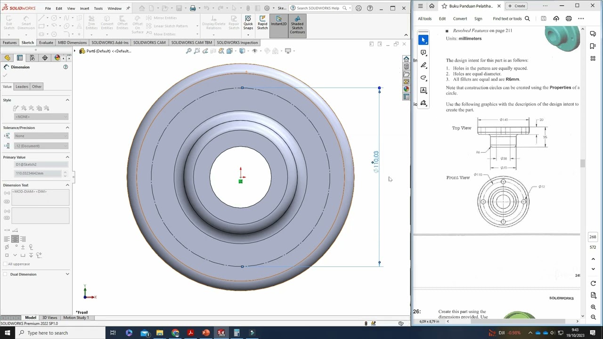The width and height of the screenshot is (603, 339).
Task: Select Acrobat's highlighter pen tool
Action: point(423,65)
